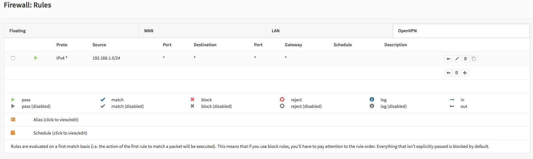Viewport: 533px width, 159px height.
Task: Click the Alias (click to view/edit) text
Action: pyautogui.click(x=56, y=120)
